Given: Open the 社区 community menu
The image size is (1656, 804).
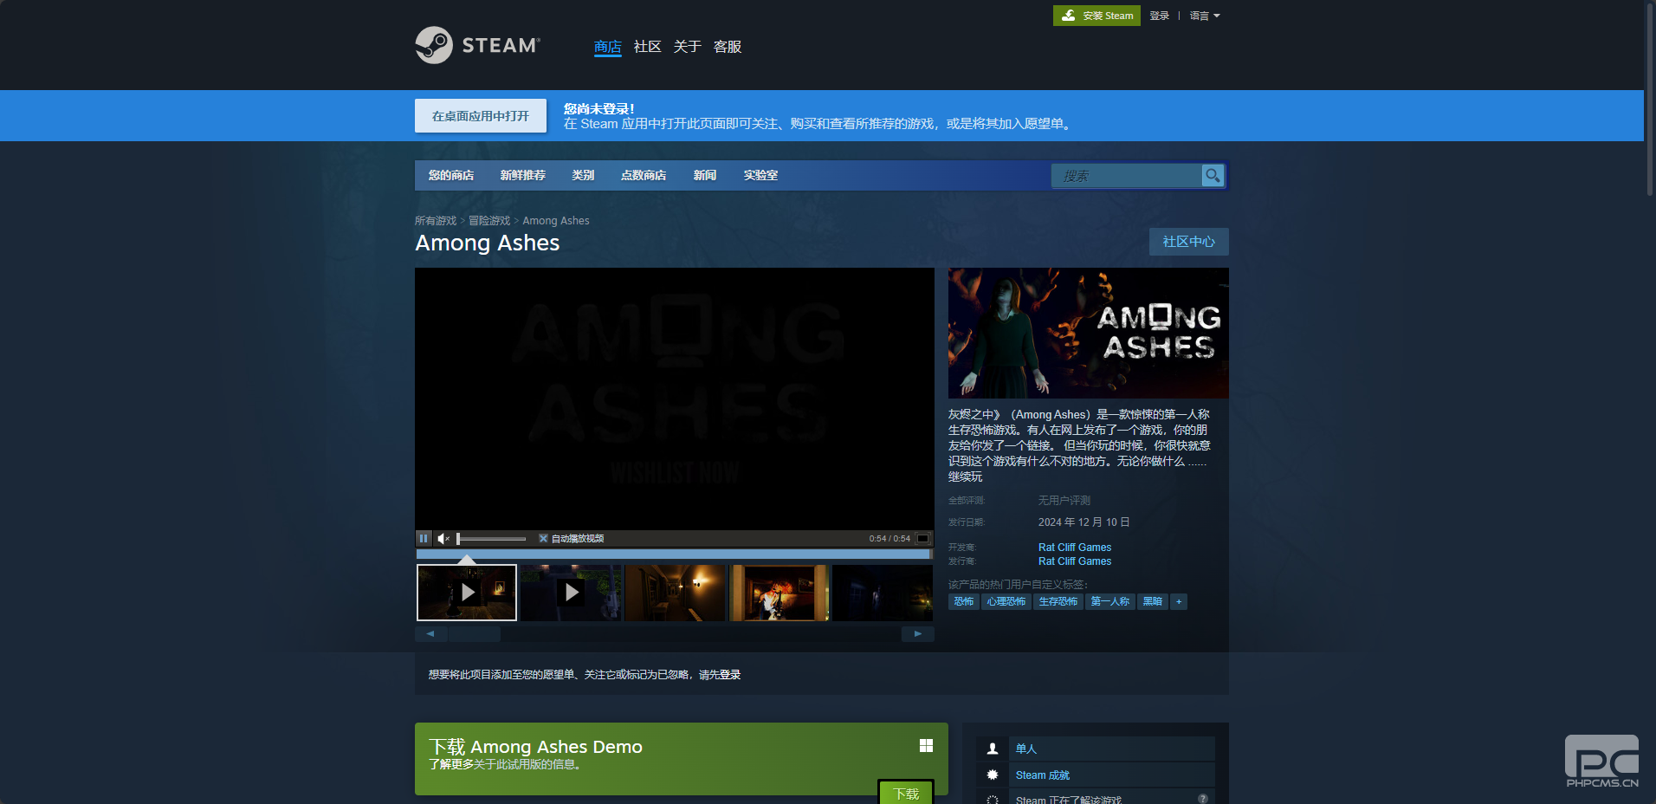Looking at the screenshot, I should [648, 47].
